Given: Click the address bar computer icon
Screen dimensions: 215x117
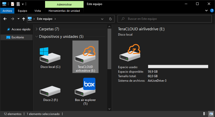Looking at the screenshot, I should [x=30, y=19].
